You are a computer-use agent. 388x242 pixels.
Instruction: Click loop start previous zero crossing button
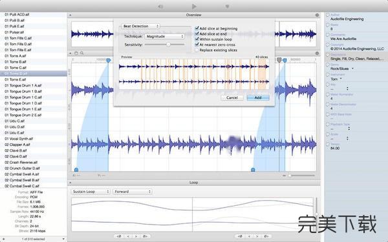(119, 236)
